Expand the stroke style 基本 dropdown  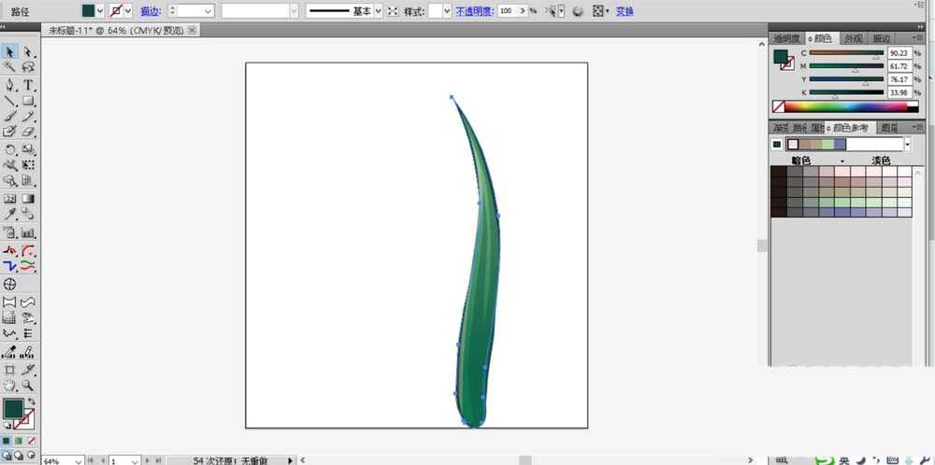pos(378,11)
